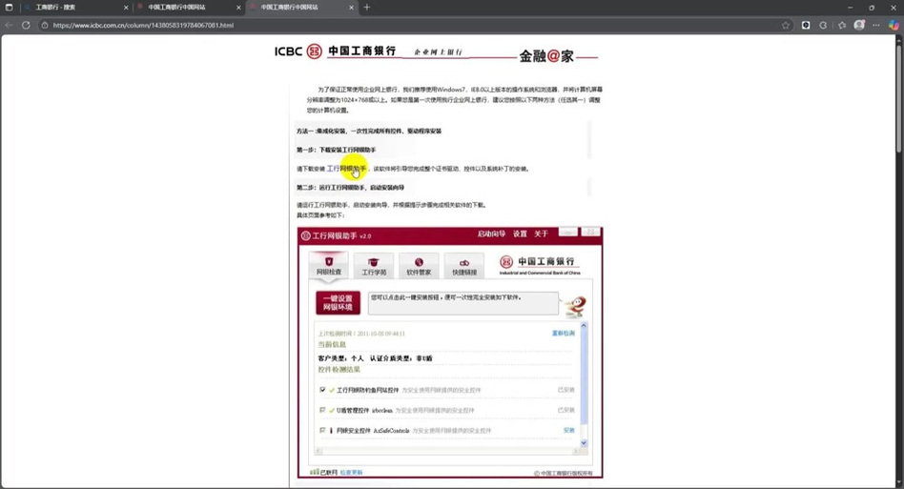904x489 pixels.
Task: Click the 控件检测结果 label
Action: [339, 369]
